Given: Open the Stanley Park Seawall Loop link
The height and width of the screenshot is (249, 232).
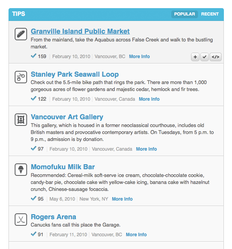Looking at the screenshot, I should [x=75, y=74].
